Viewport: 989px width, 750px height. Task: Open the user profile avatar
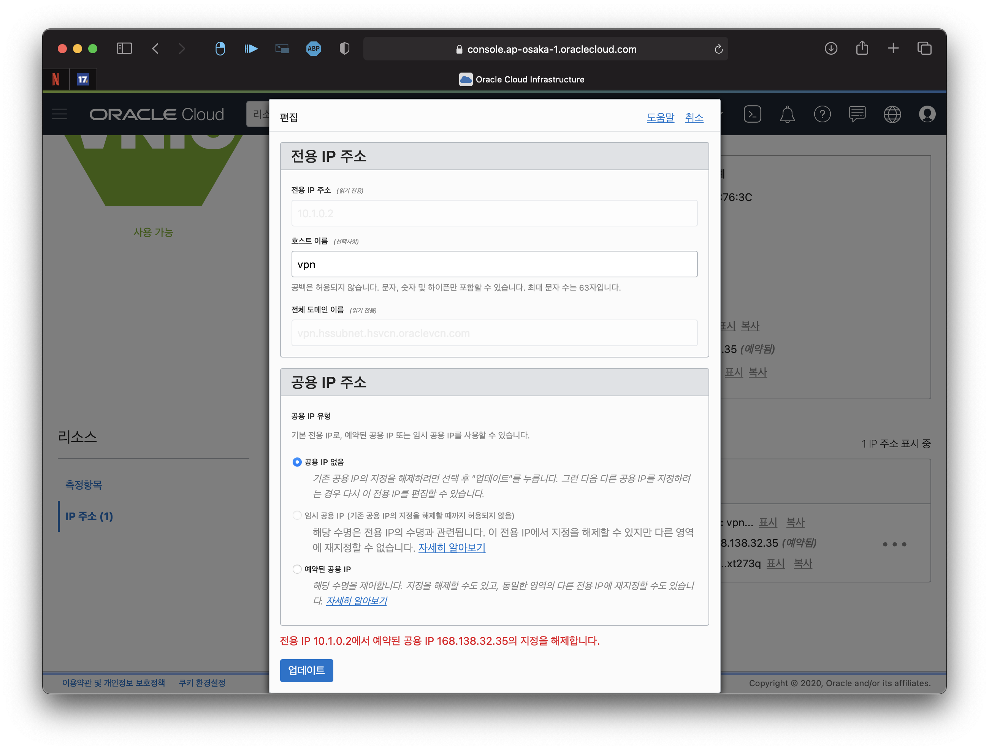pyautogui.click(x=927, y=114)
